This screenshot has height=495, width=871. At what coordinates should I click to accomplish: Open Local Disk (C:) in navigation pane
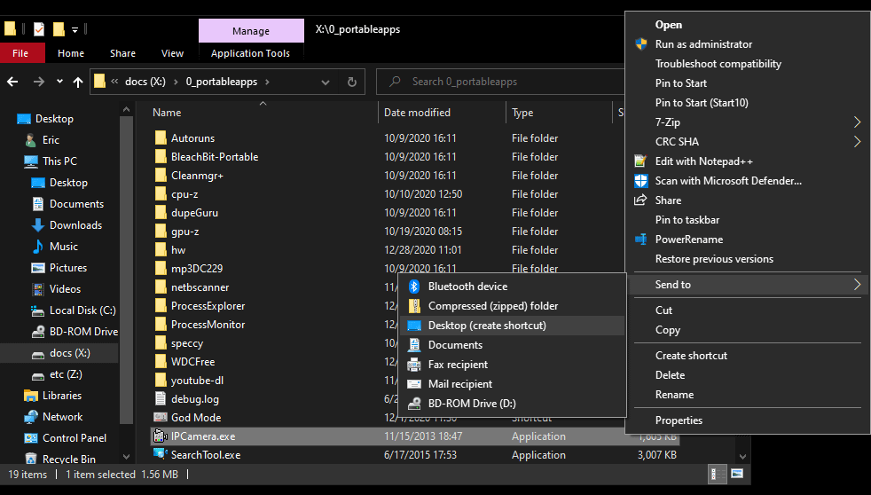pos(82,310)
